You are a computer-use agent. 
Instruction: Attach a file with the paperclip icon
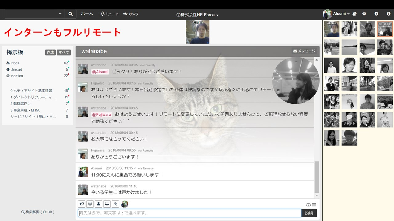click(x=115, y=204)
